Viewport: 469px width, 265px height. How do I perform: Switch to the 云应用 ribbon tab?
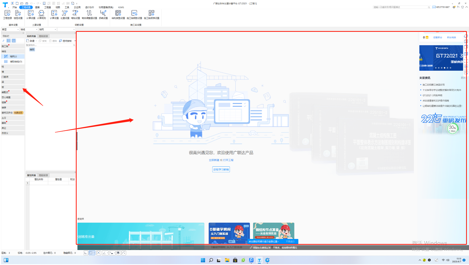coord(77,7)
